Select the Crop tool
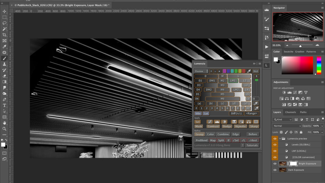 pyautogui.click(x=4, y=35)
